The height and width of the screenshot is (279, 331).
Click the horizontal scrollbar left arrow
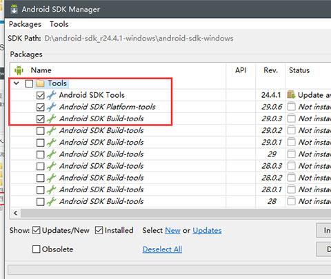(16, 213)
